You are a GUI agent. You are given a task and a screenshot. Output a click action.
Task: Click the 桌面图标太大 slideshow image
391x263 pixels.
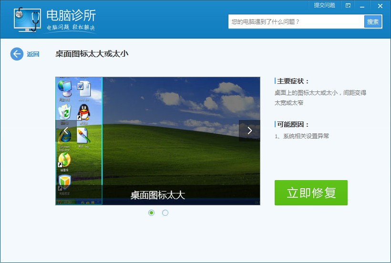pos(158,141)
